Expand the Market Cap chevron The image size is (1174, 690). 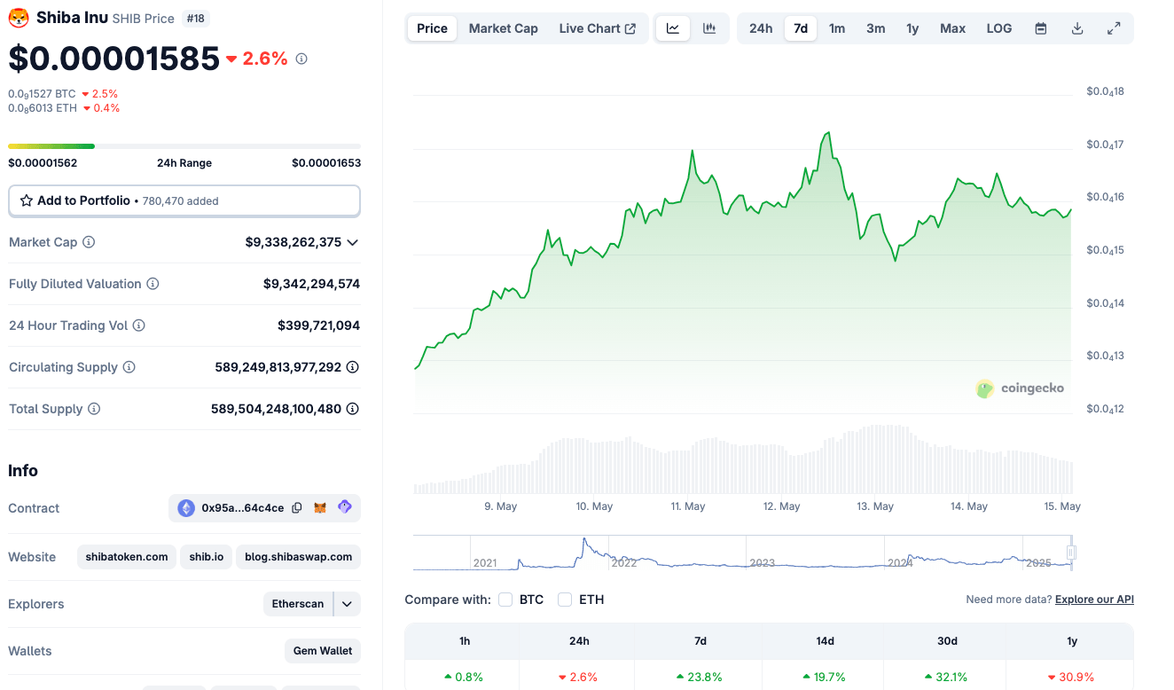click(352, 241)
